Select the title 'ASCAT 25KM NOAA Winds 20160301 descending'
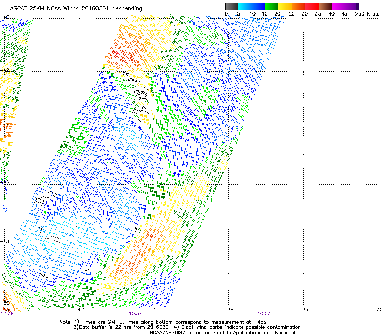Screen dimensions: 382x336 click(76, 9)
